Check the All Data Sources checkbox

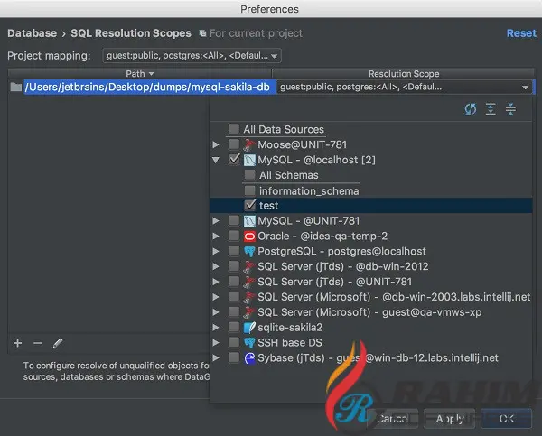tap(234, 129)
